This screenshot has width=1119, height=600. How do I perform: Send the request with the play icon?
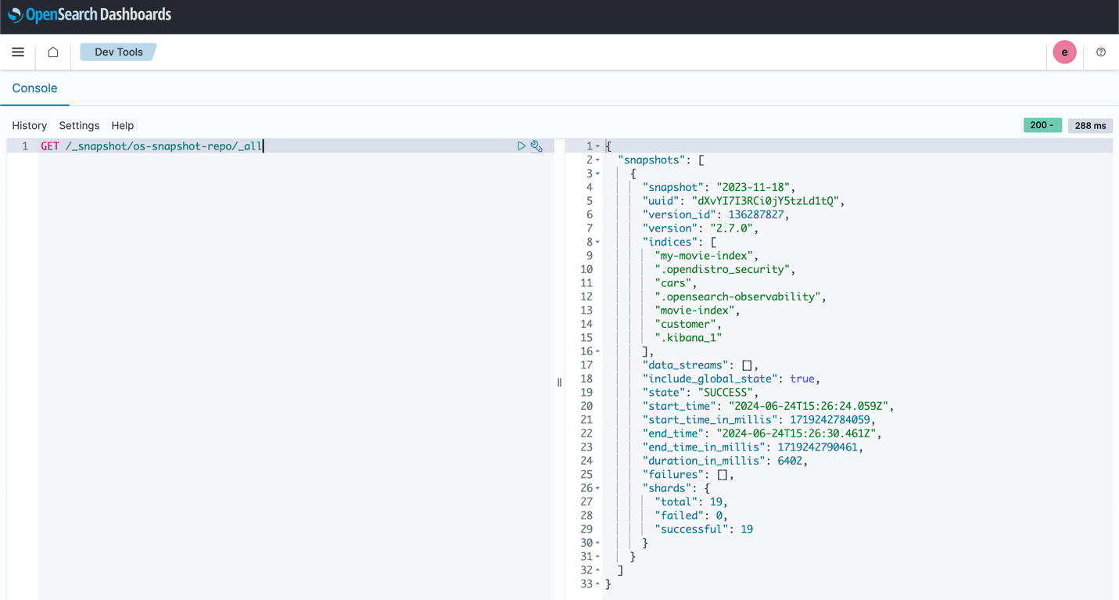point(522,146)
